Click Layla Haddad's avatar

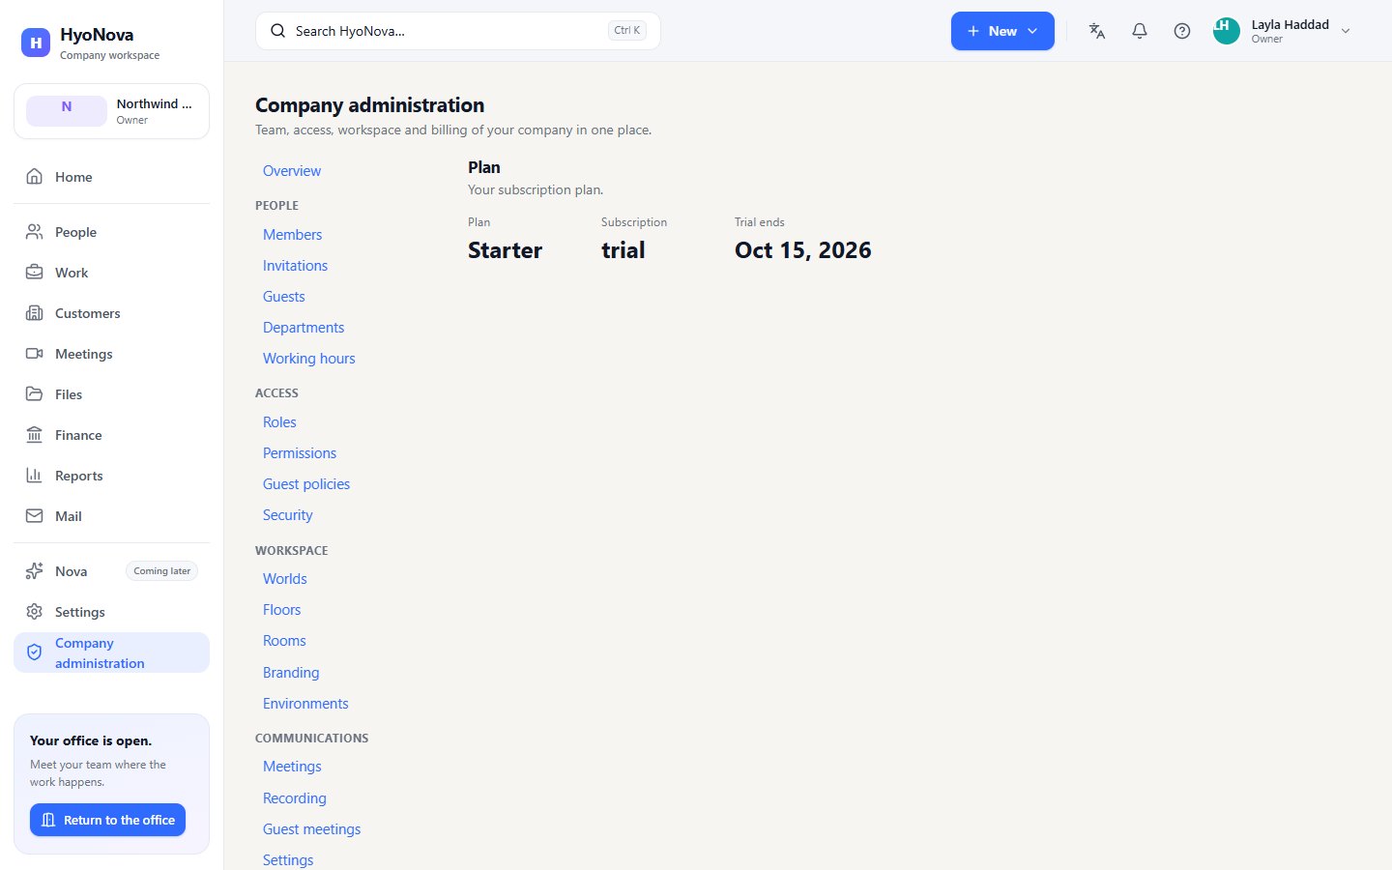[x=1227, y=31]
